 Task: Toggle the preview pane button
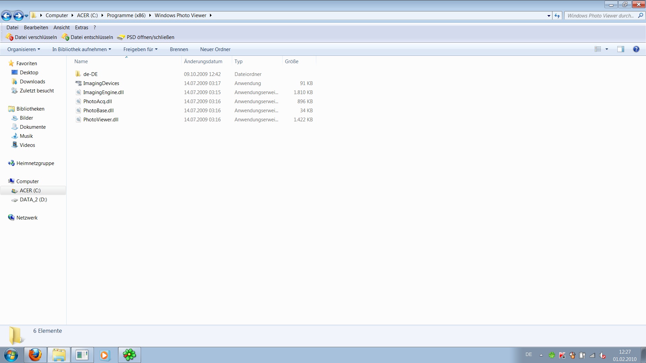click(x=620, y=49)
